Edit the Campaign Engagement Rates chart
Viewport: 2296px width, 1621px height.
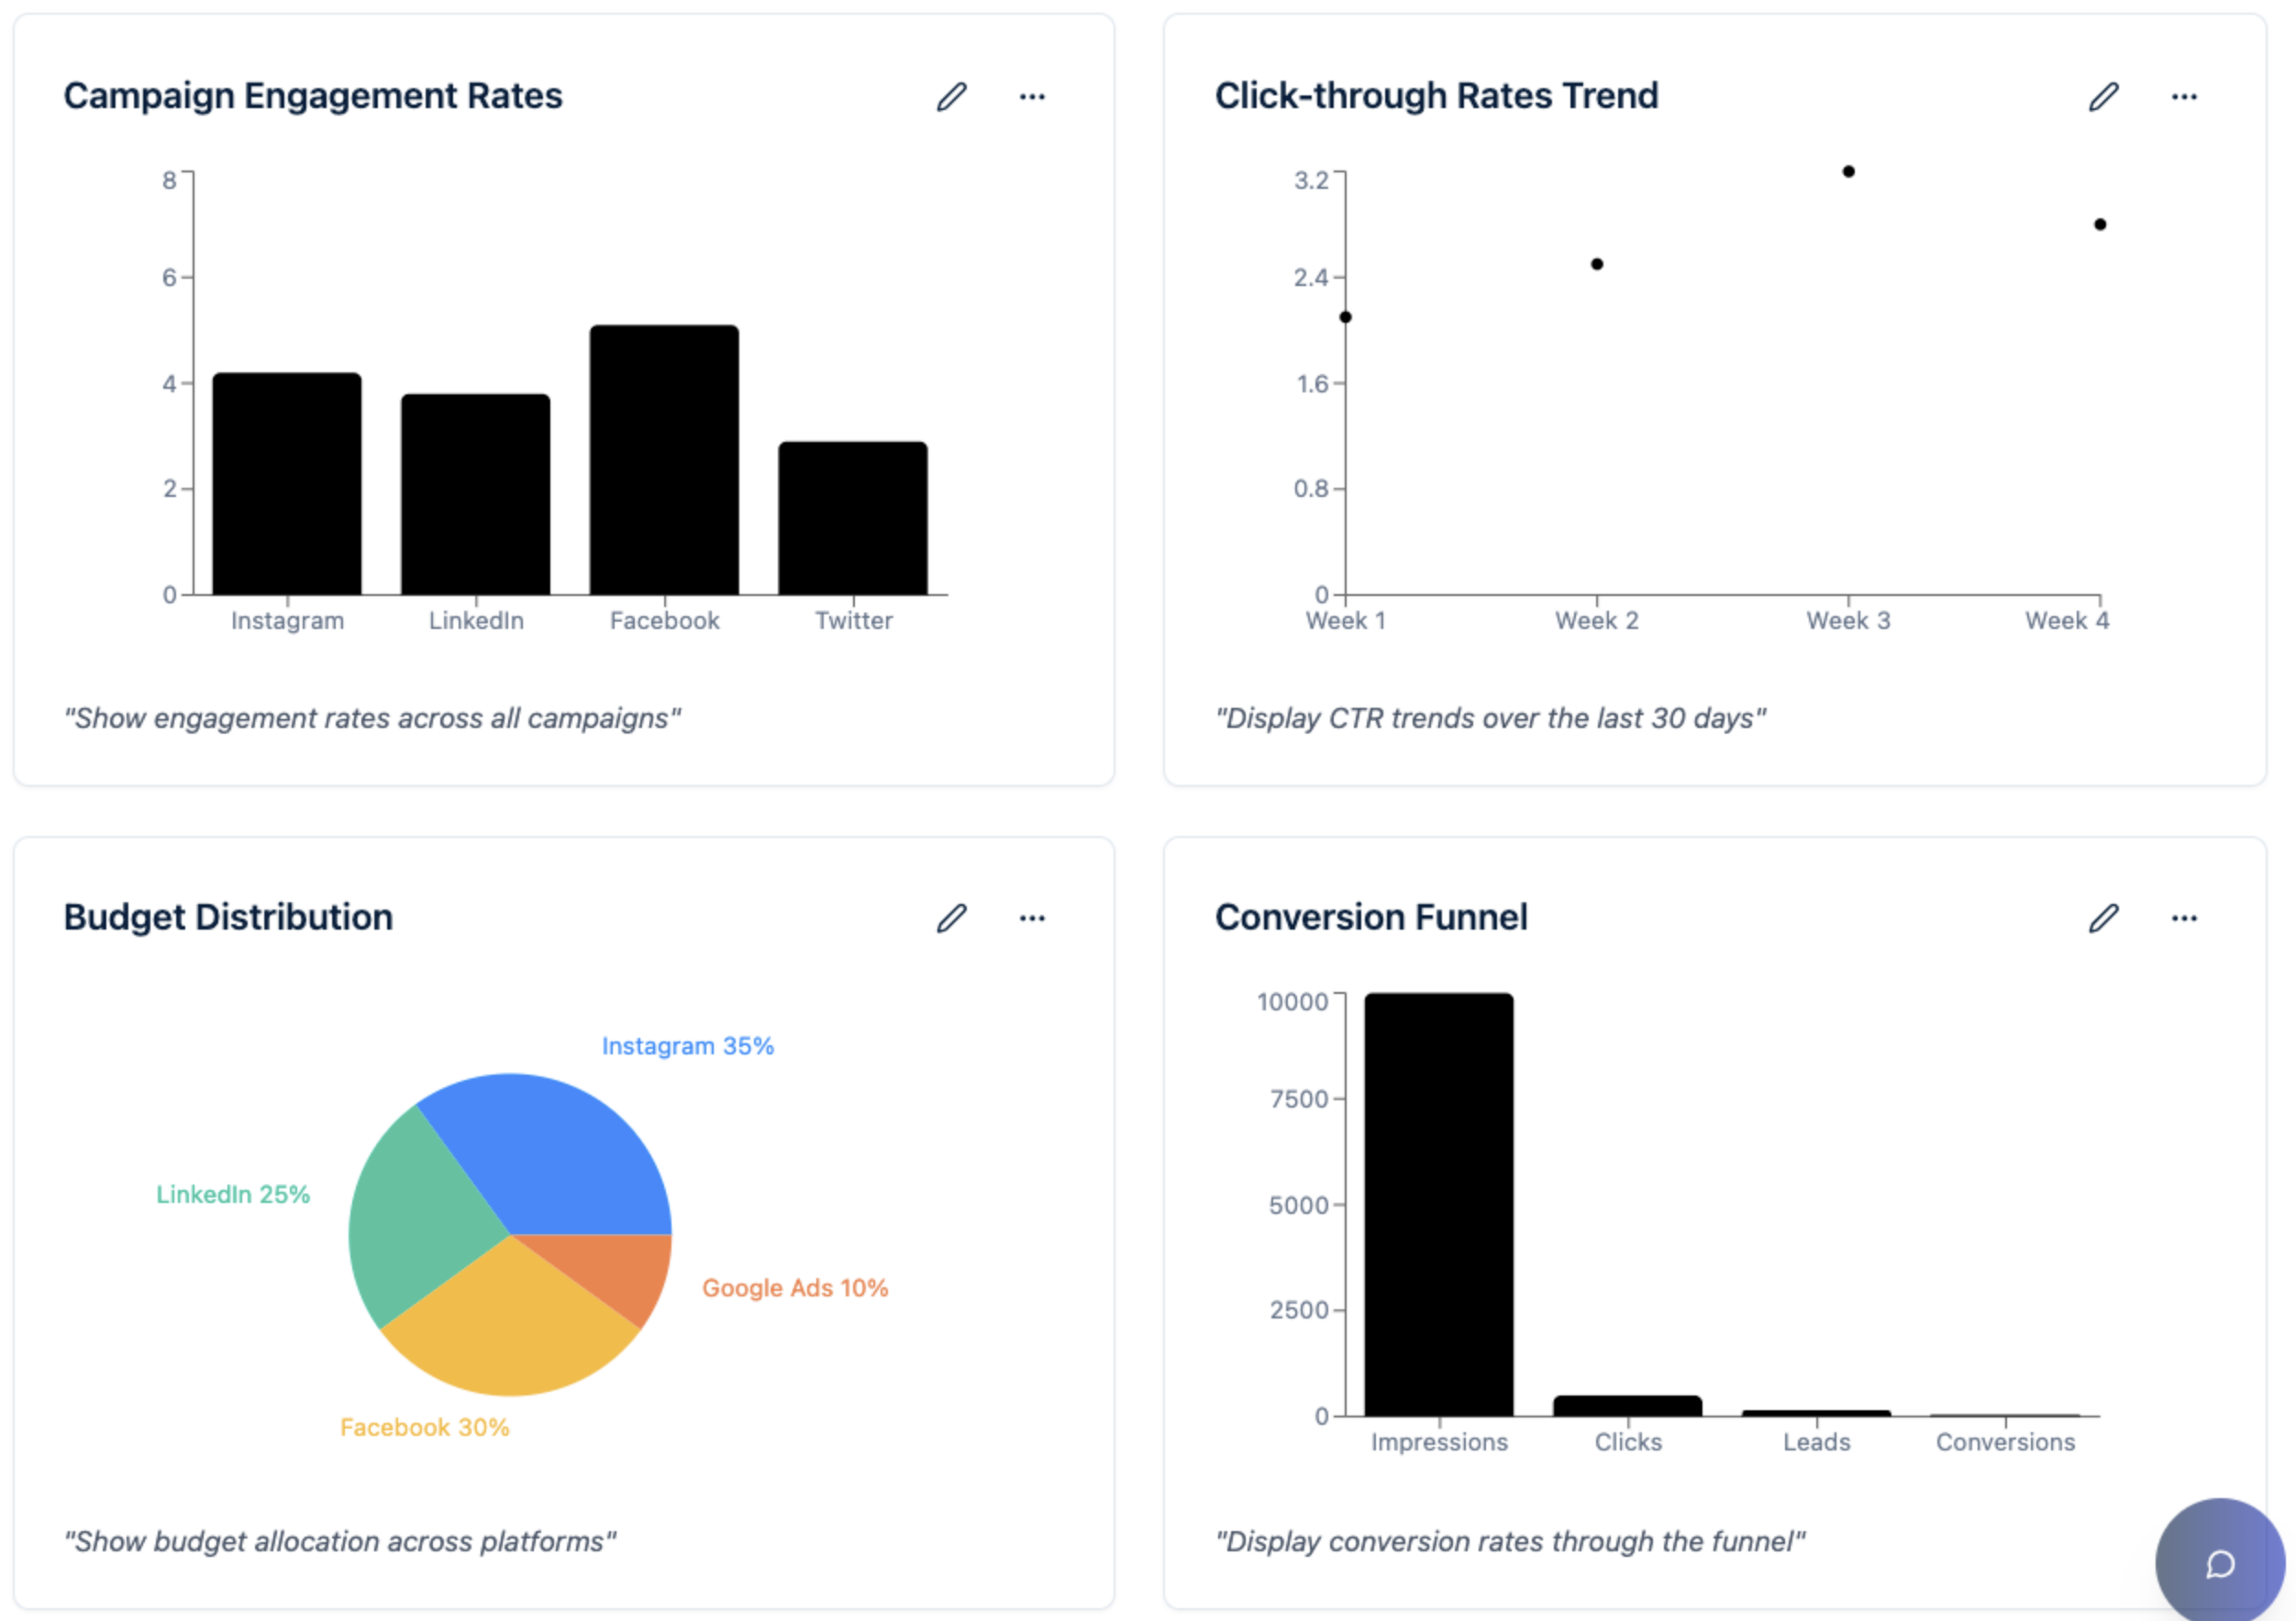pyautogui.click(x=951, y=97)
